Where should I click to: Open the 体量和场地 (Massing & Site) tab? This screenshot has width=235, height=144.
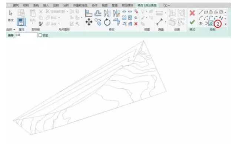click(80, 6)
